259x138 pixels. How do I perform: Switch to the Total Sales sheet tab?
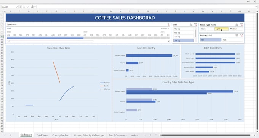42,135
